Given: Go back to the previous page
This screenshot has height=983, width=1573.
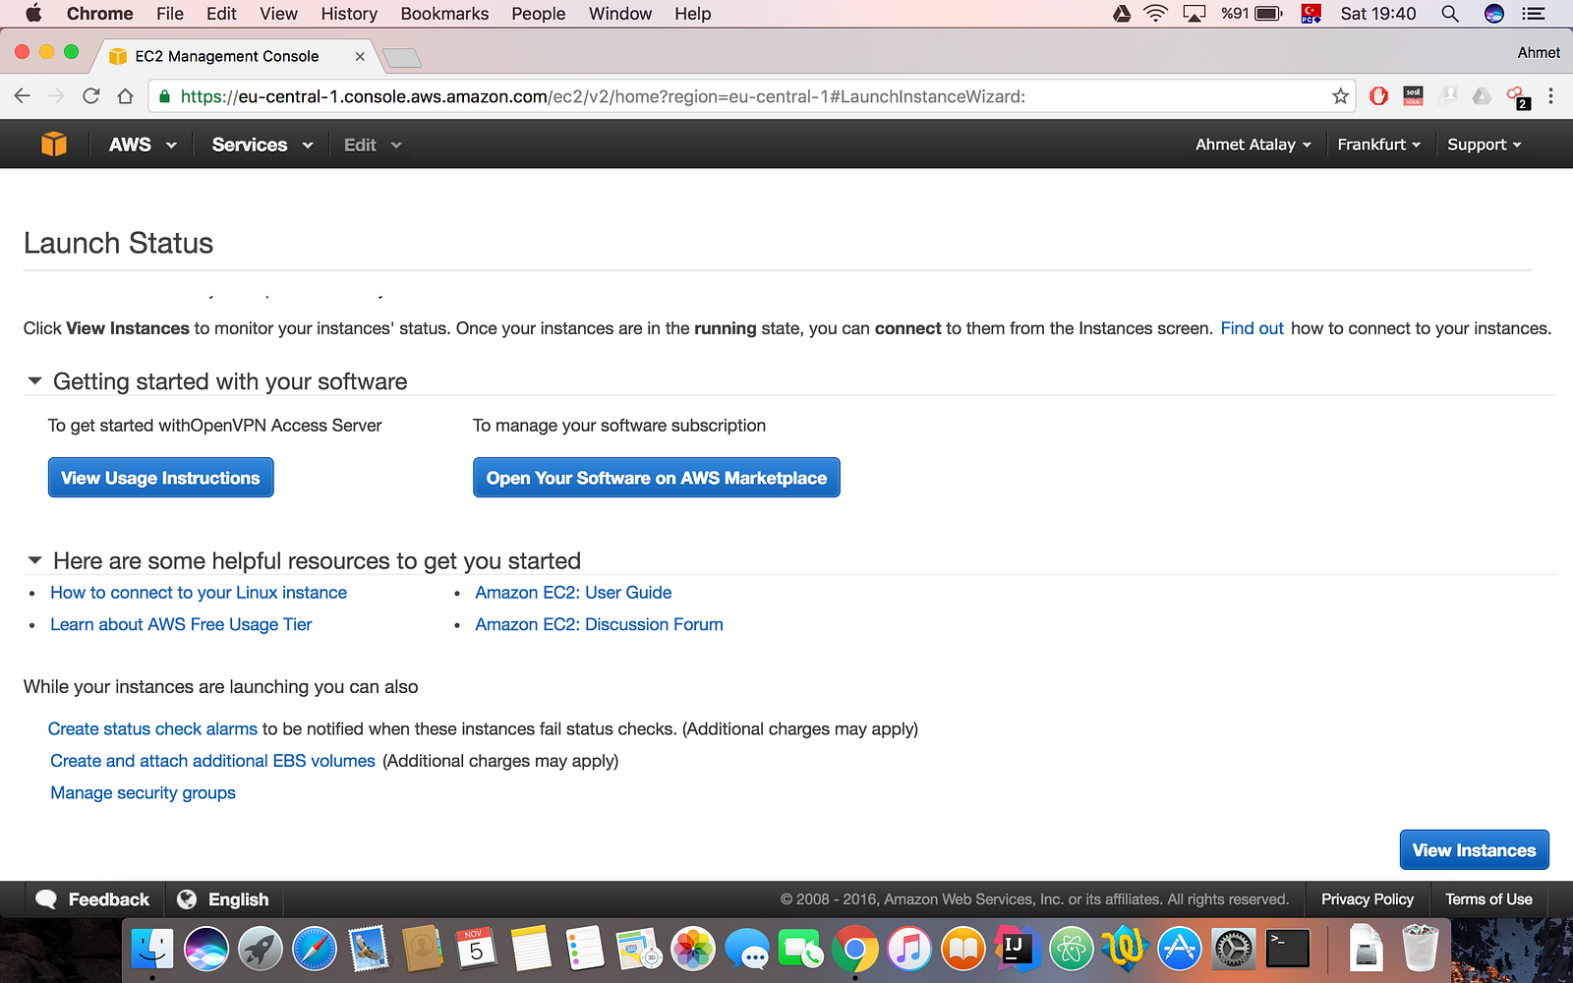Looking at the screenshot, I should click(x=23, y=96).
